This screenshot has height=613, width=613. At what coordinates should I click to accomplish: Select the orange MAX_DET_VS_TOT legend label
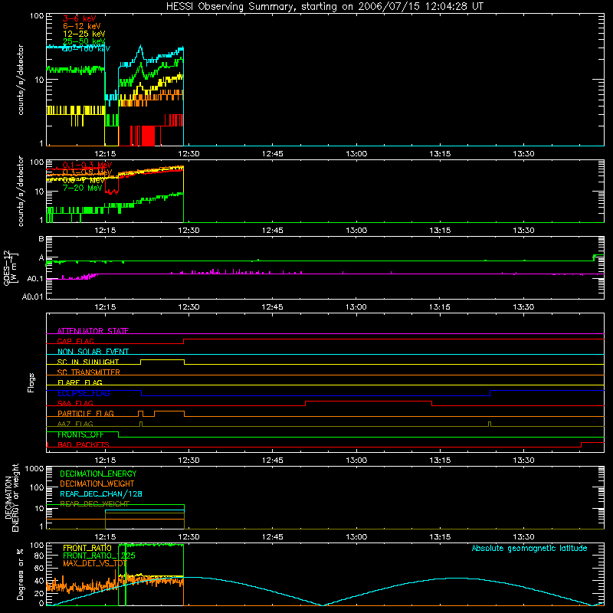pyautogui.click(x=94, y=563)
